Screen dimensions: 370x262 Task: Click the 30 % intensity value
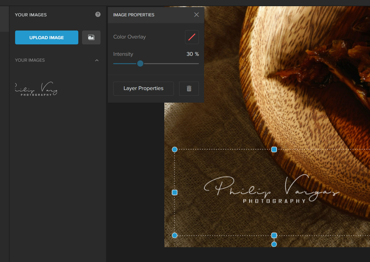coord(192,54)
